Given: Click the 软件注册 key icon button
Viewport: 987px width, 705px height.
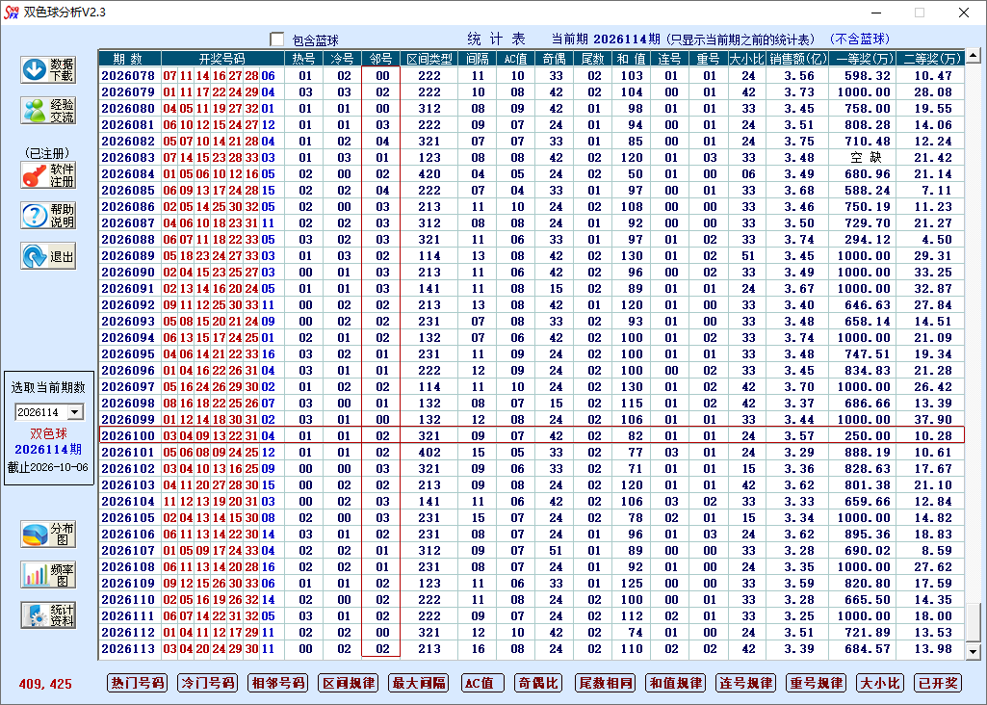Looking at the screenshot, I should [48, 175].
